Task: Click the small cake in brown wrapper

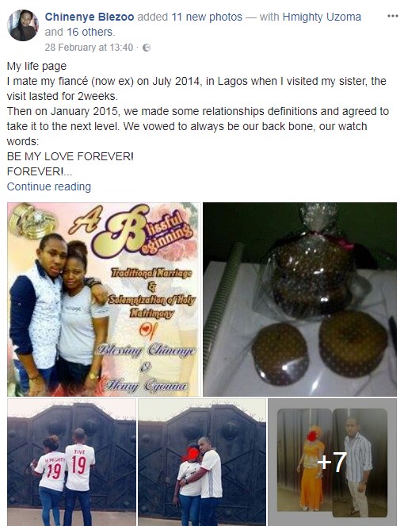Action: pos(280,353)
